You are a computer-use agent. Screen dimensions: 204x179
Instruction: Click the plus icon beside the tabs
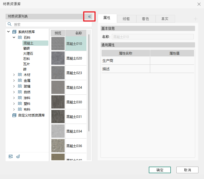point(195,19)
